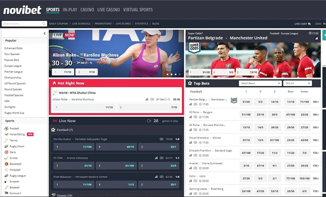Expand 180 more markets for Partizan row

coord(316,102)
